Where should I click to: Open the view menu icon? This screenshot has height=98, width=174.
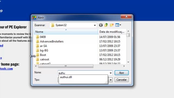118,25
